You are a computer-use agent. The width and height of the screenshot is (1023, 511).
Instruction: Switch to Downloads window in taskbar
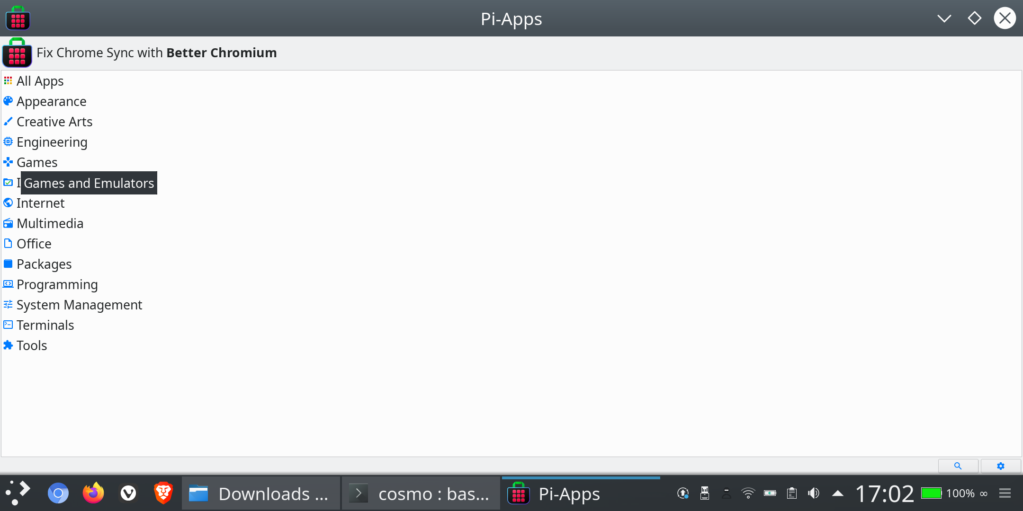click(x=260, y=493)
